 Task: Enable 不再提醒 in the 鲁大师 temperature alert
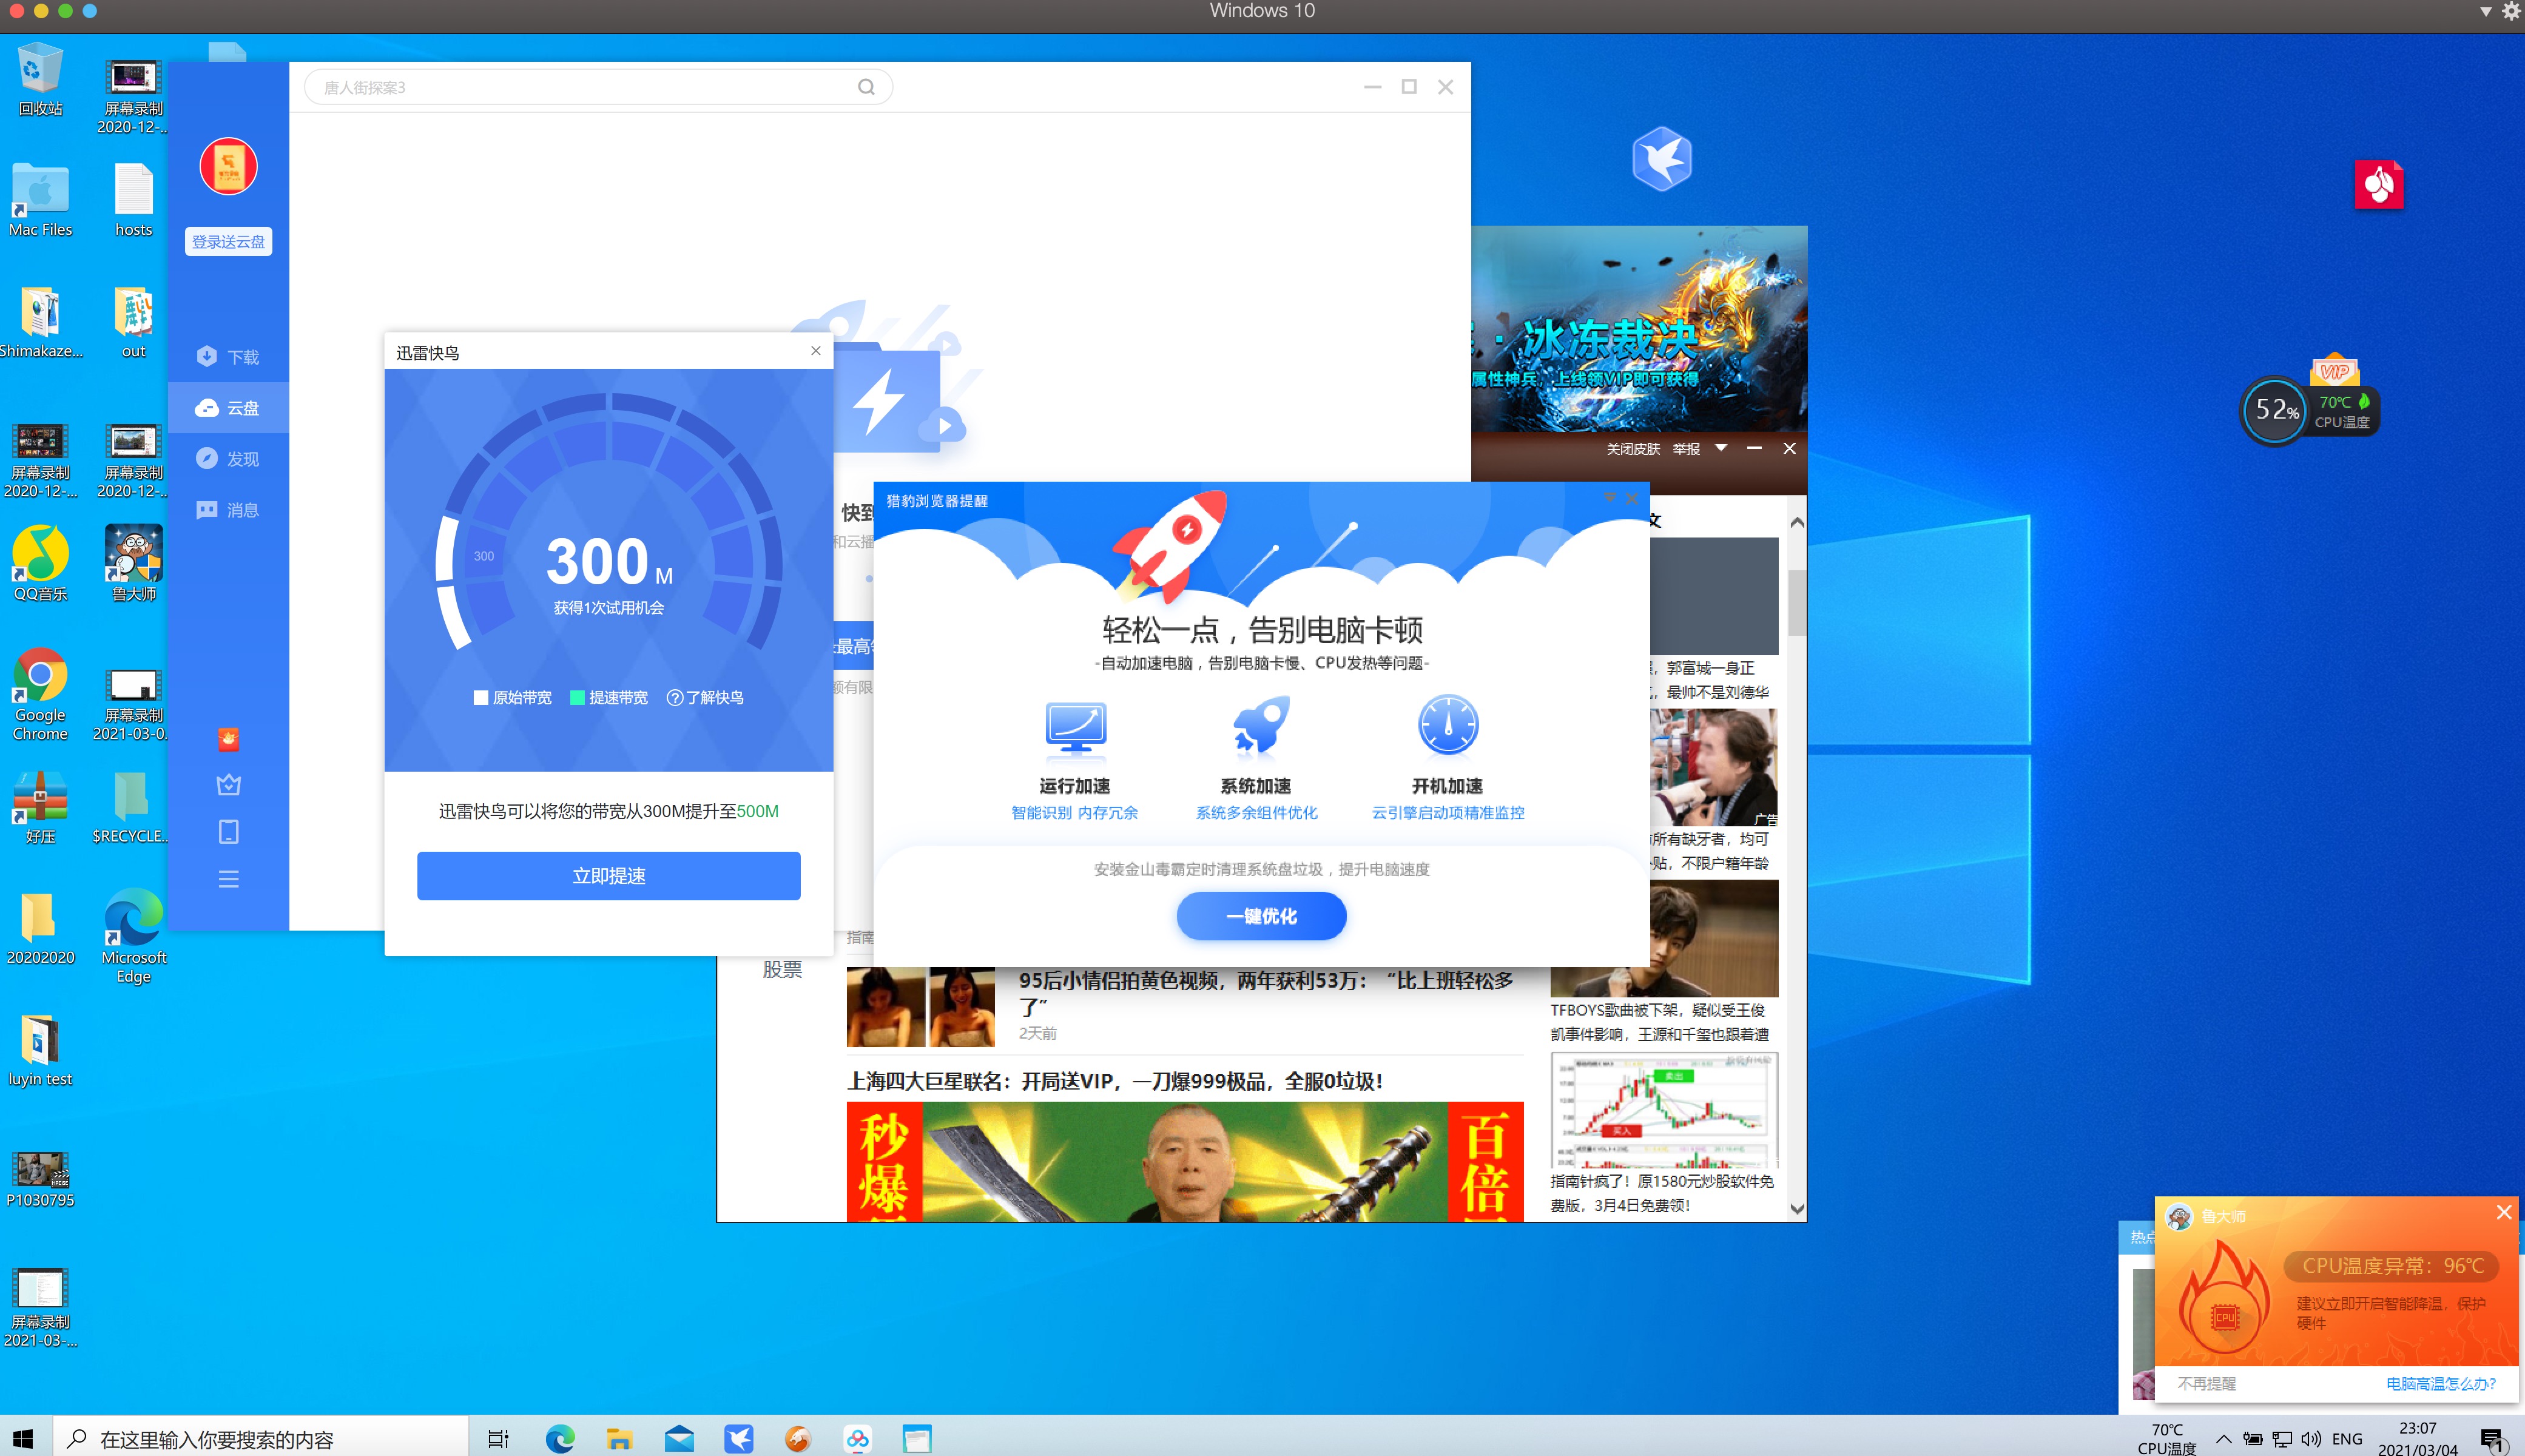tap(2208, 1383)
